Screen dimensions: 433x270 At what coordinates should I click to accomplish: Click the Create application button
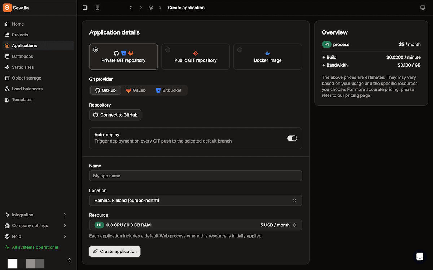[115, 251]
